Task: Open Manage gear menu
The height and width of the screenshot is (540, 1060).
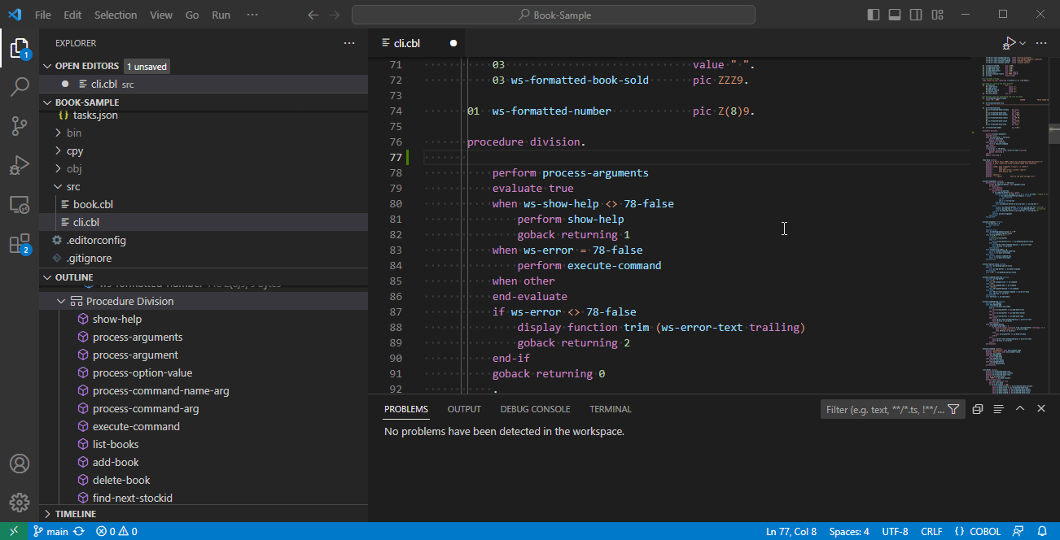Action: [x=20, y=502]
